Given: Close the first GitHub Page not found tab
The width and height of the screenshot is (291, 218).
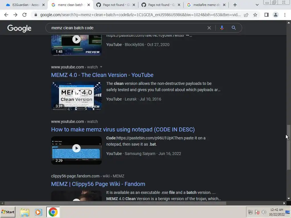Looking at the screenshot, I should [x=134, y=5].
